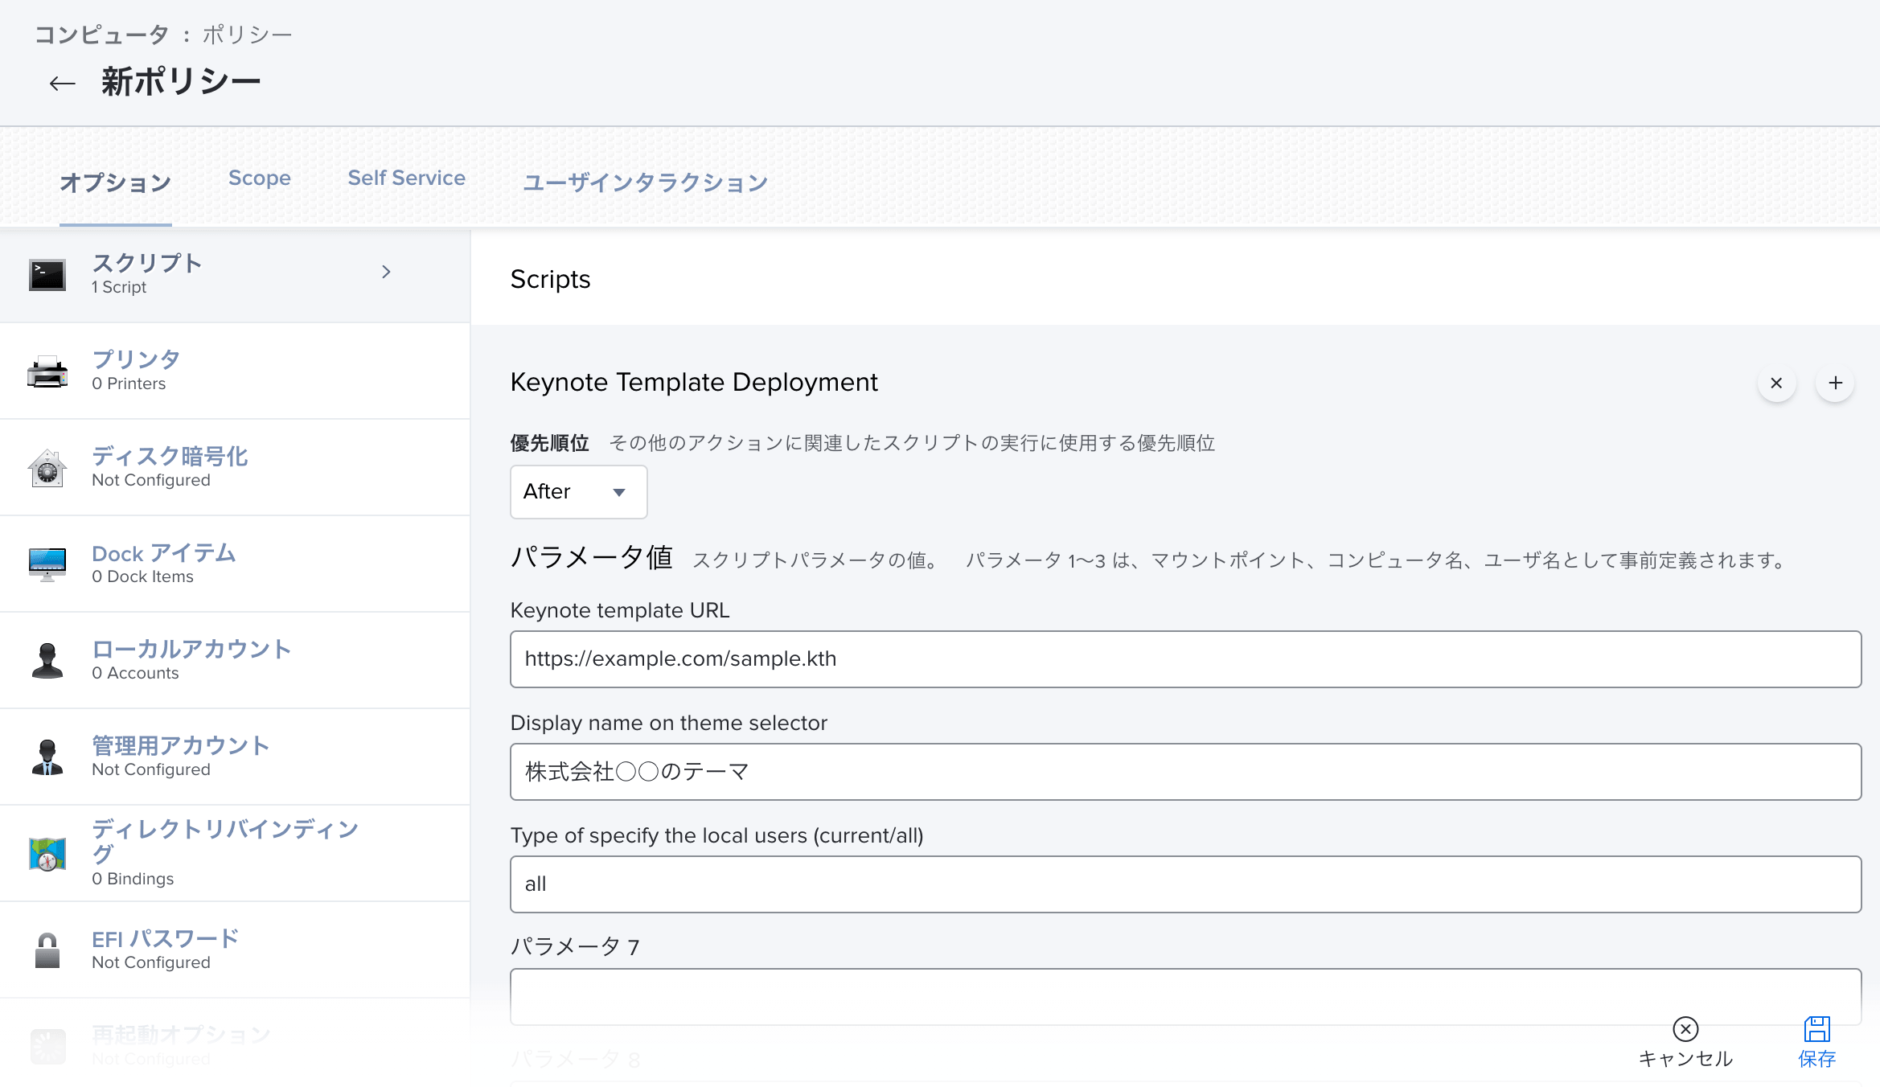Switch to ユーザインタラクション tab

[645, 183]
